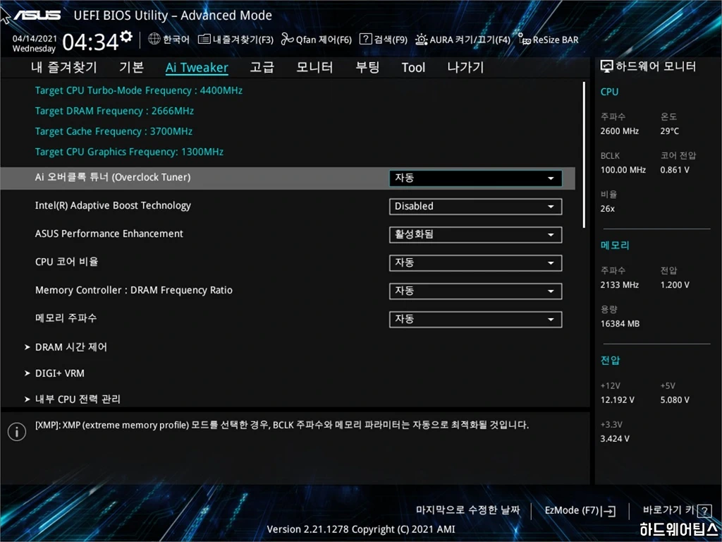Screen dimensions: 722x542
Task: Click Target DRAM Frequency : 2666MHz text
Action: click(114, 111)
